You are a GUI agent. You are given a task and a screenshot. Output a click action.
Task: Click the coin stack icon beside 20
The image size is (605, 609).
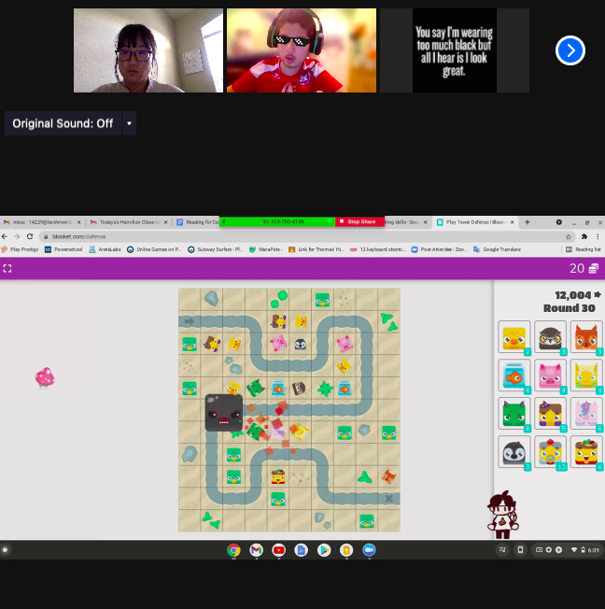click(x=594, y=268)
